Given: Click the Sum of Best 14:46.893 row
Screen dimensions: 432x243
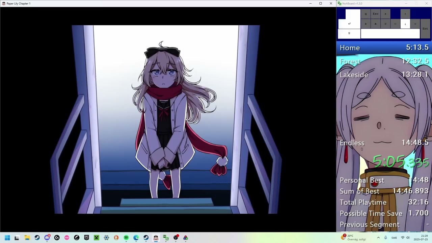Looking at the screenshot, I should click(384, 191).
